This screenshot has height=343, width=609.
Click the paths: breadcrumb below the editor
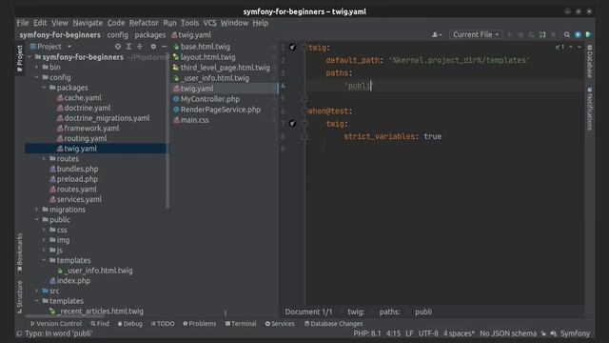tap(389, 312)
